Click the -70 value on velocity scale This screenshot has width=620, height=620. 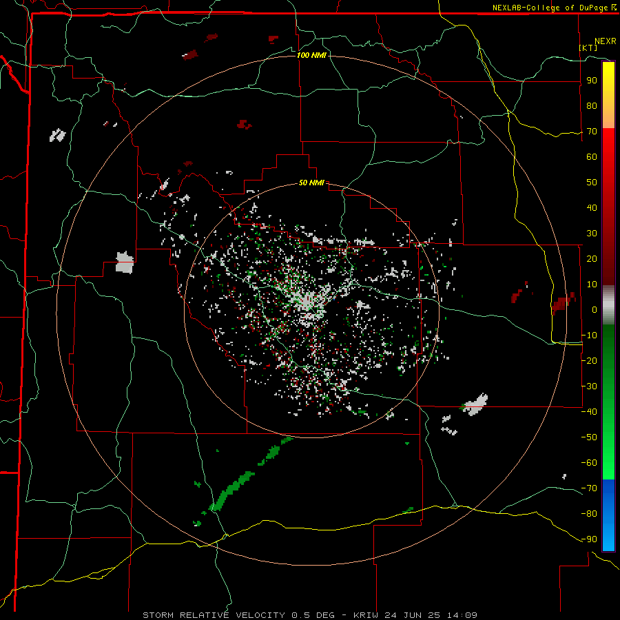tap(589, 488)
